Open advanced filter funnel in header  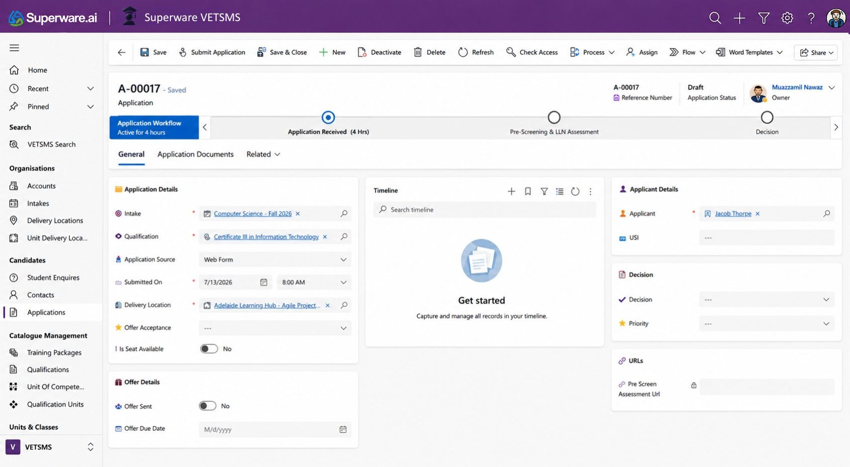[x=764, y=18]
